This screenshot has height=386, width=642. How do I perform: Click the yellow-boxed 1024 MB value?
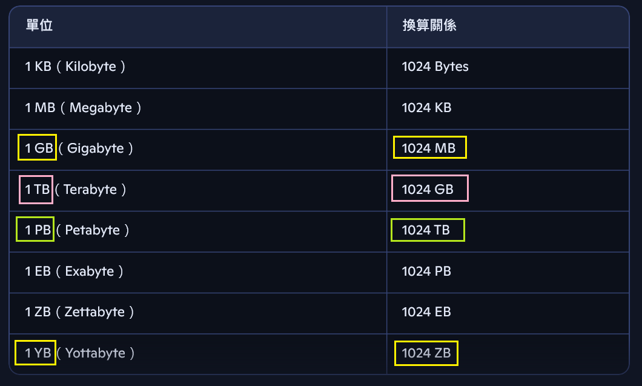(430, 147)
